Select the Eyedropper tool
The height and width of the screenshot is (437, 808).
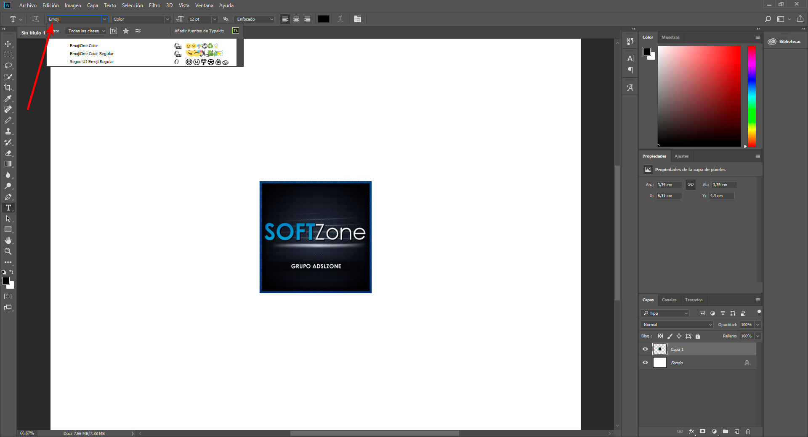8,98
